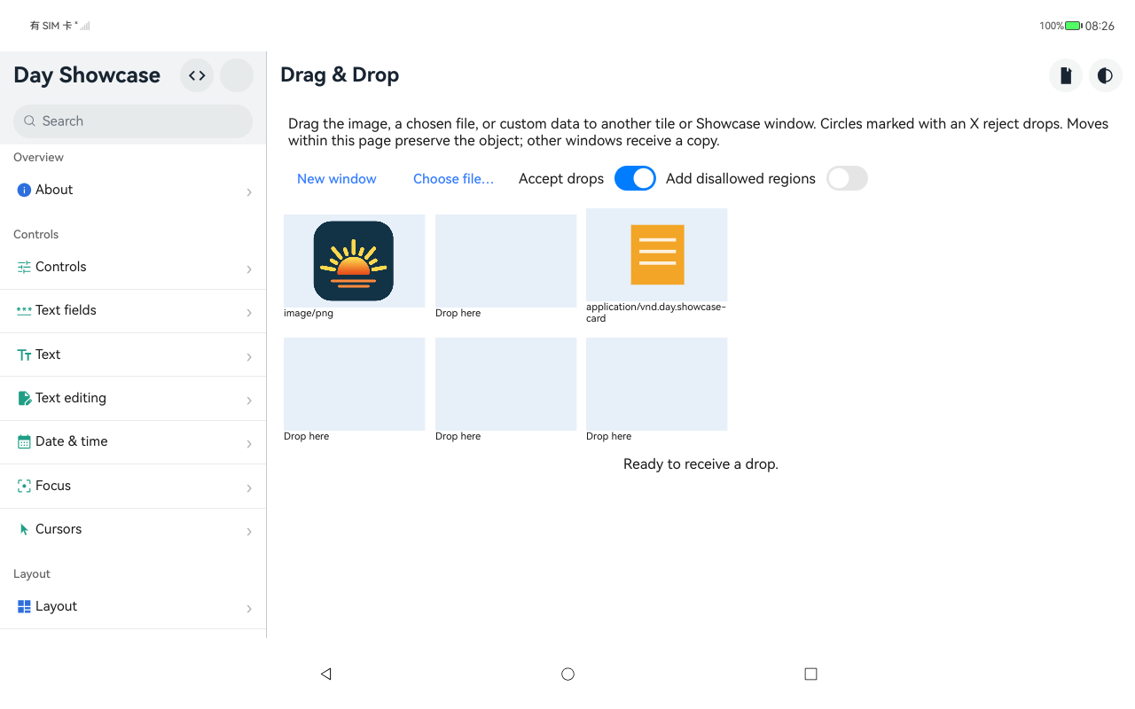Open the Controls page
This screenshot has width=1135, height=709.
coord(133,267)
